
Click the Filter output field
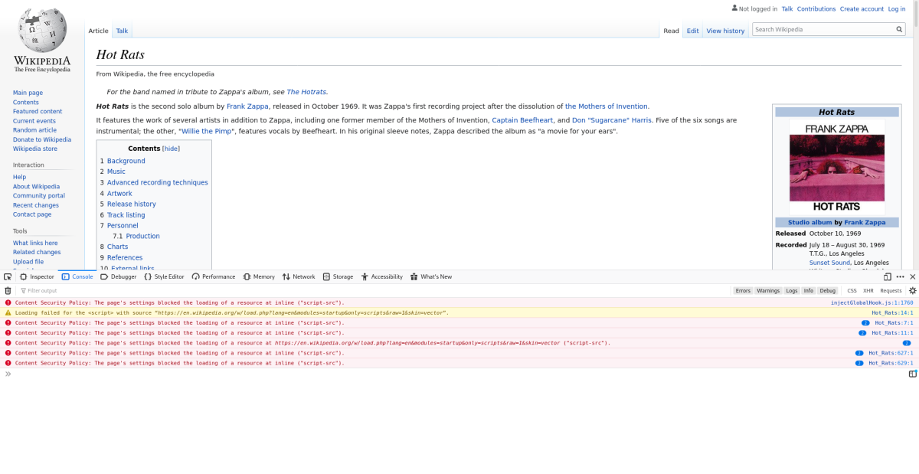click(373, 291)
